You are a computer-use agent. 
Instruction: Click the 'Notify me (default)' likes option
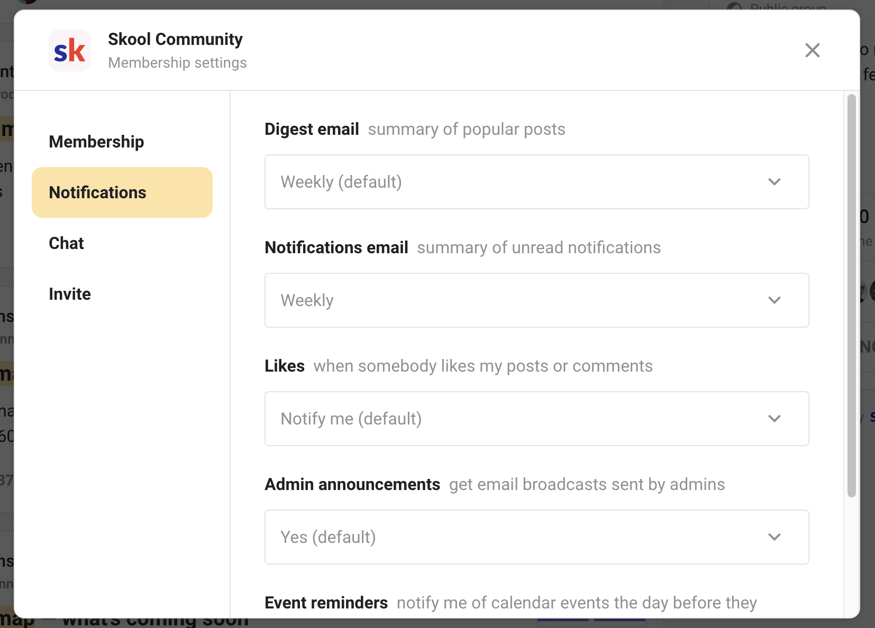351,419
